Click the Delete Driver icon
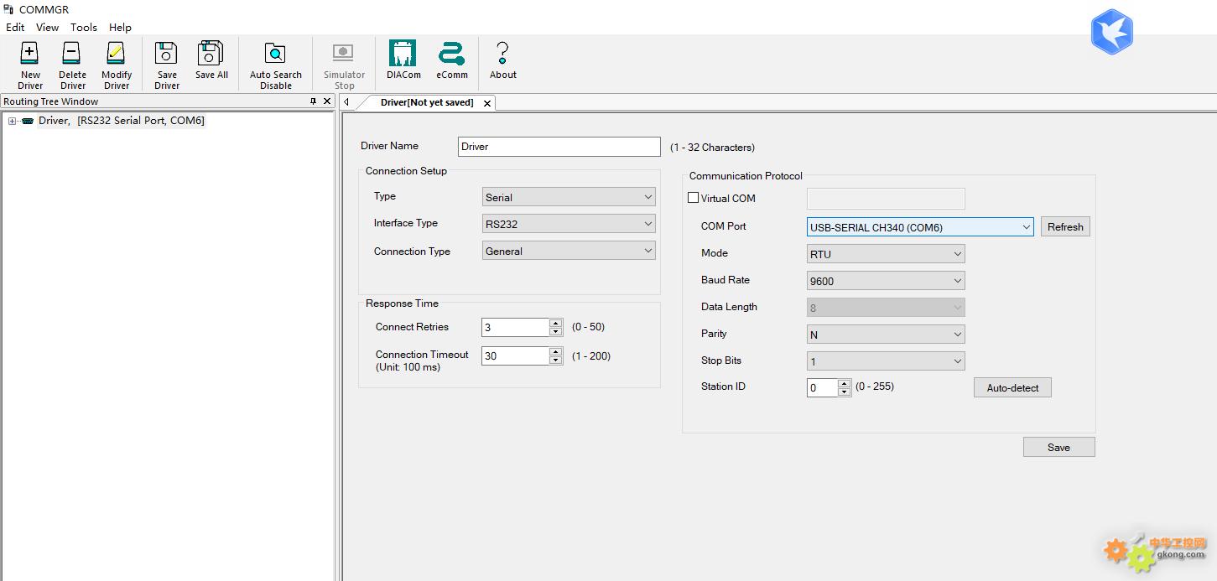 tap(72, 54)
